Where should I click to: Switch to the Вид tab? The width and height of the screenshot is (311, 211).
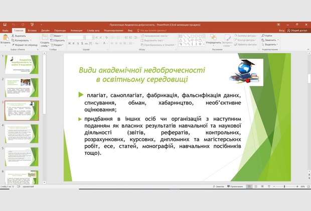click(x=130, y=31)
